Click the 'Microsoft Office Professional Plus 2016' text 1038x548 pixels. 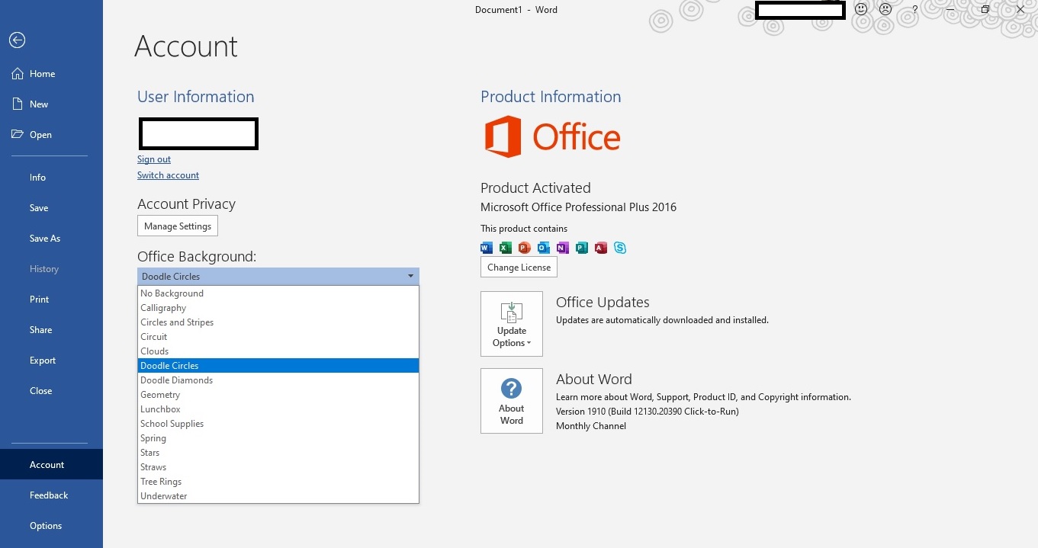[x=578, y=207]
